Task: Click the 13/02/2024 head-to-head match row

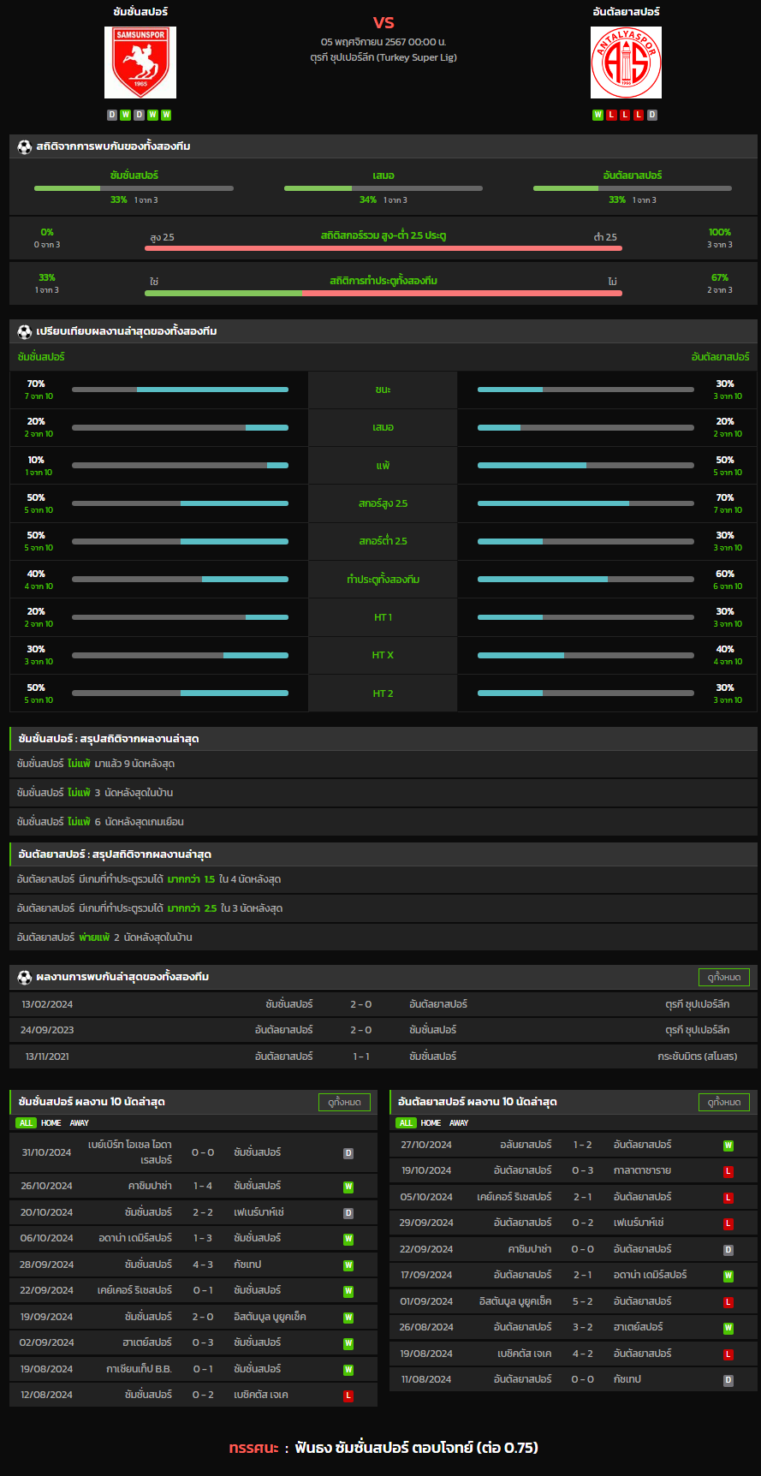Action: (383, 1004)
